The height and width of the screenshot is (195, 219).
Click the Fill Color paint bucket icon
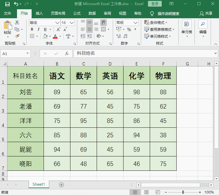pos(45,36)
